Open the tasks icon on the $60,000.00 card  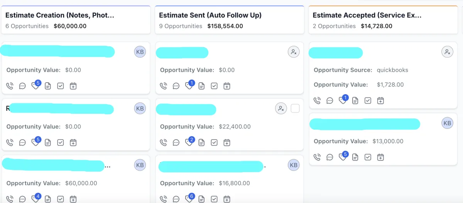pos(60,199)
